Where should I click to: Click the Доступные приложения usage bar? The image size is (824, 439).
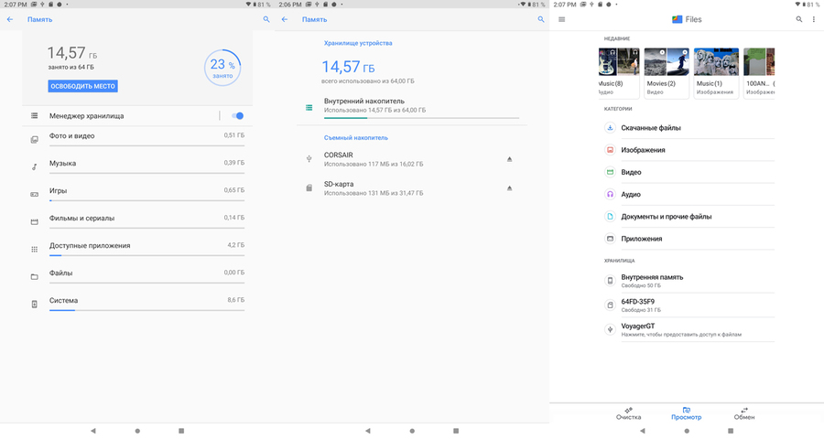pyautogui.click(x=146, y=255)
